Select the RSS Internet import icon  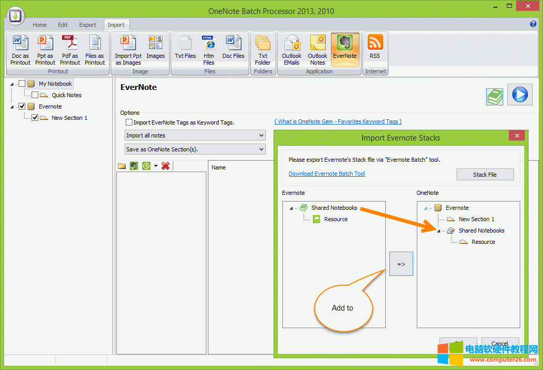pyautogui.click(x=375, y=49)
